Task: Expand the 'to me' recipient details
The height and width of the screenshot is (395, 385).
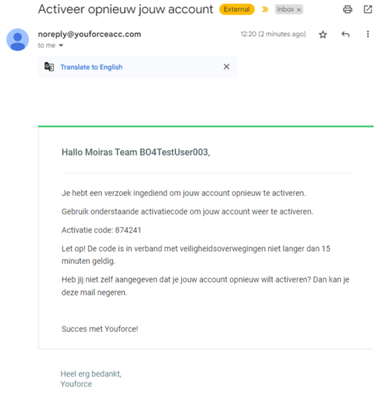Action: coord(61,45)
